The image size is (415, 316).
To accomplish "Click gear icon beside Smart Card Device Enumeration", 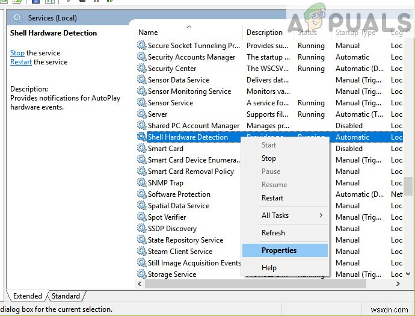I will click(141, 160).
